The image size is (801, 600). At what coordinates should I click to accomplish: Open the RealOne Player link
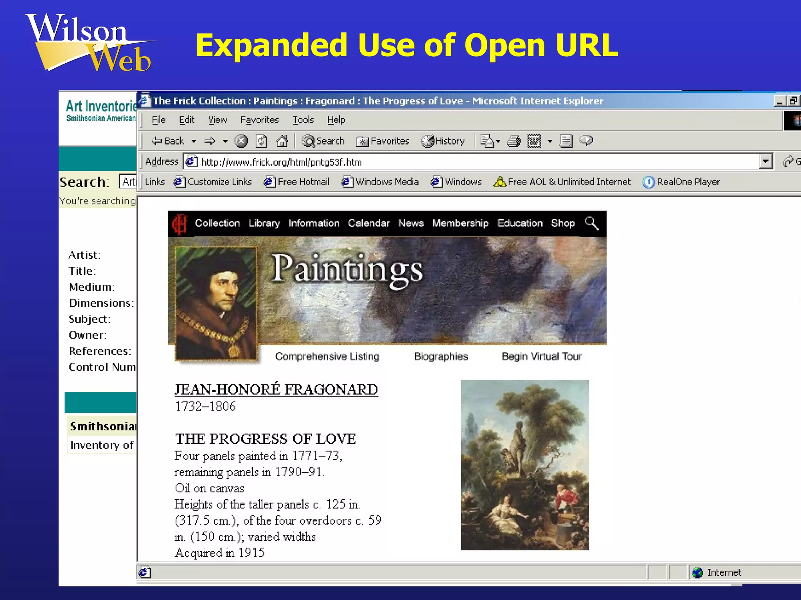point(681,182)
